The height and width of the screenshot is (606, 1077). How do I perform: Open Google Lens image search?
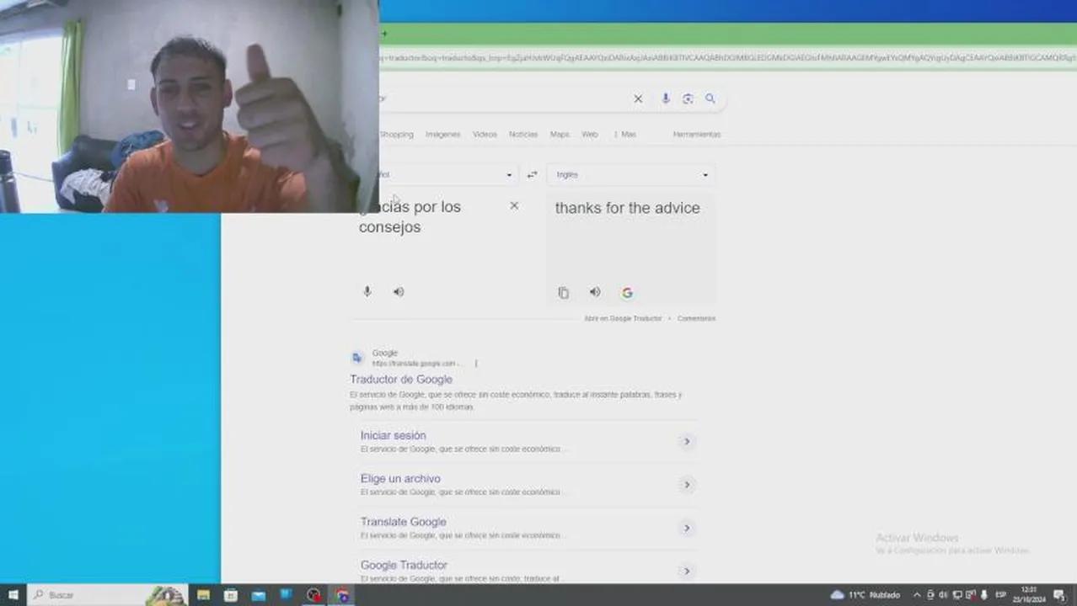(x=688, y=98)
